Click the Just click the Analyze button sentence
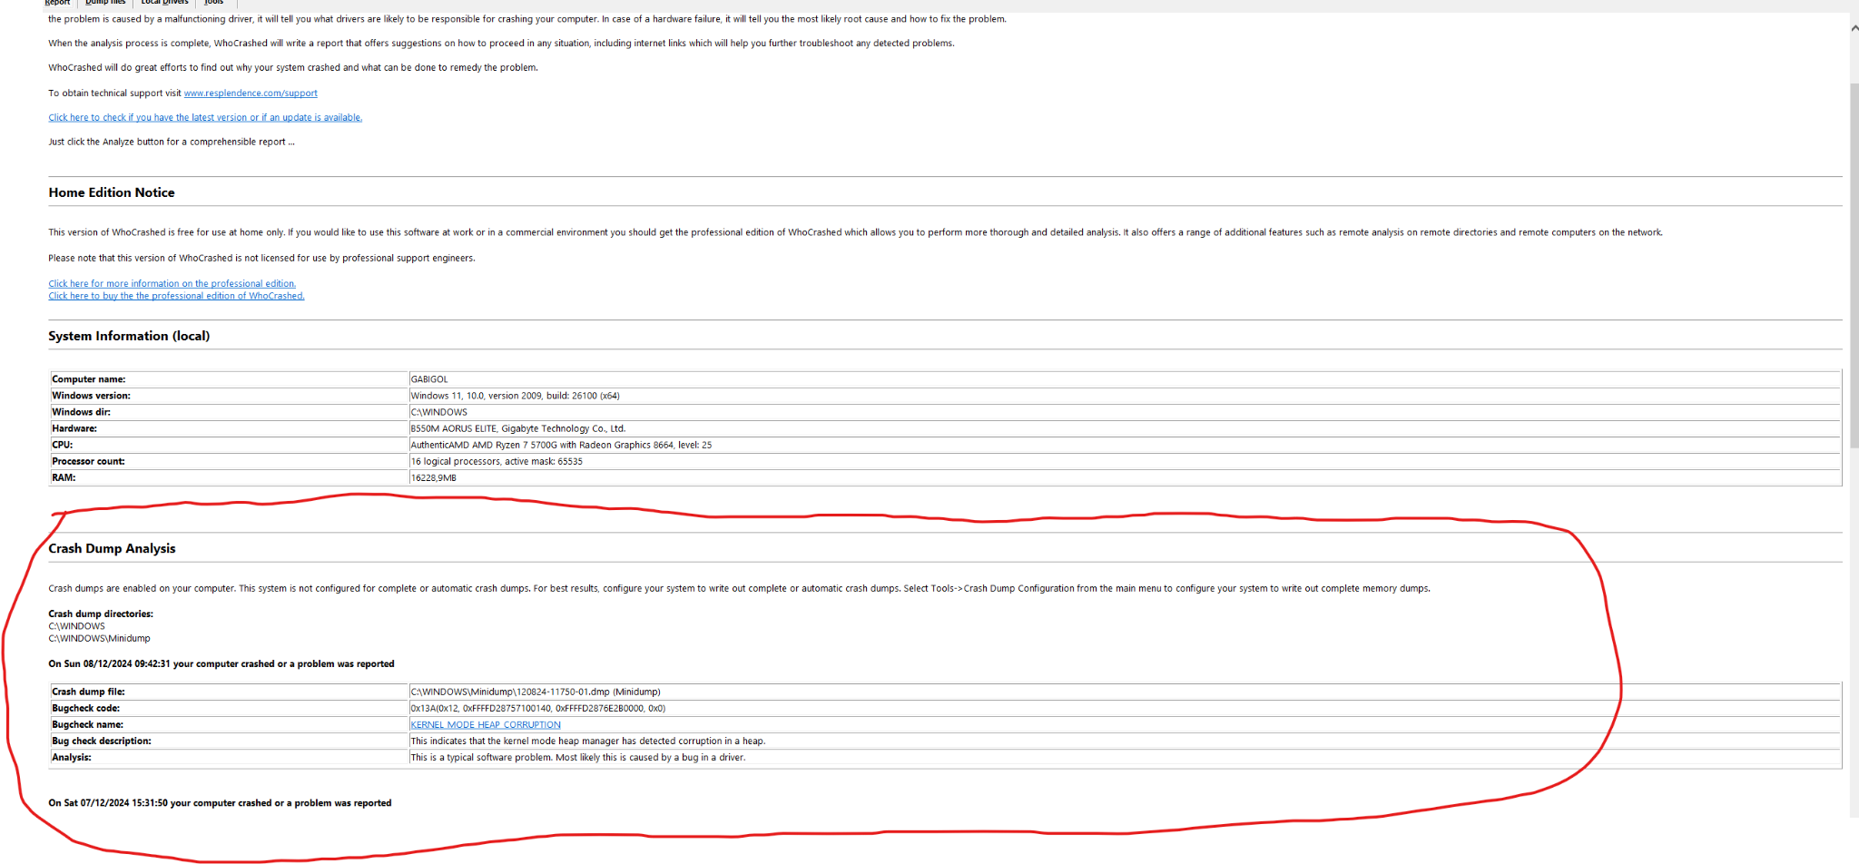 [x=172, y=142]
